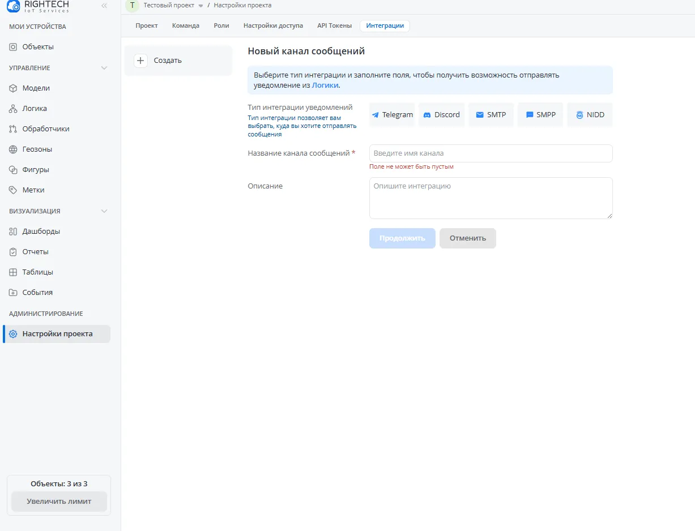Collapse the Управление section
This screenshot has height=531, width=695.
104,68
